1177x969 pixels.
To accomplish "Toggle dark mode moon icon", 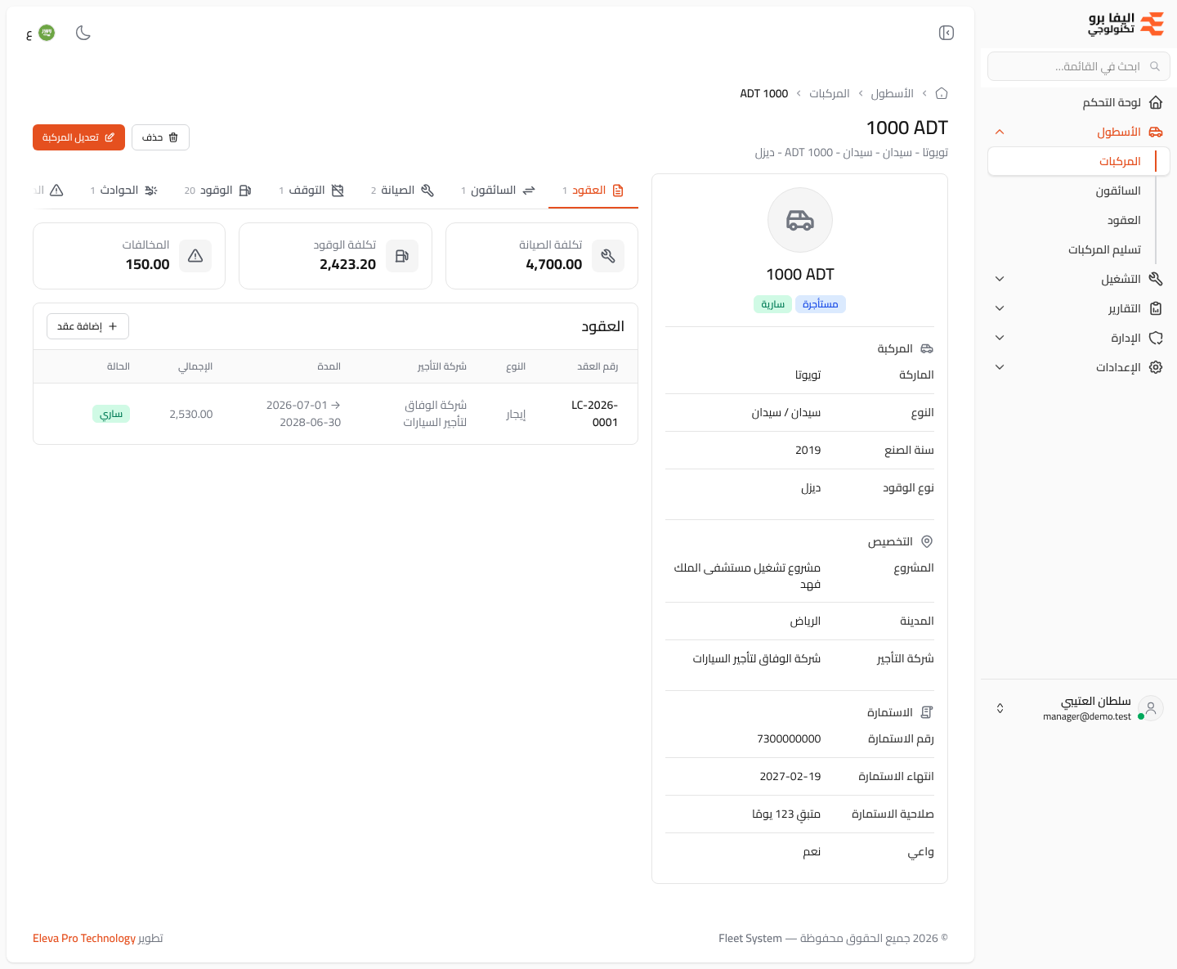I will click(x=83, y=33).
